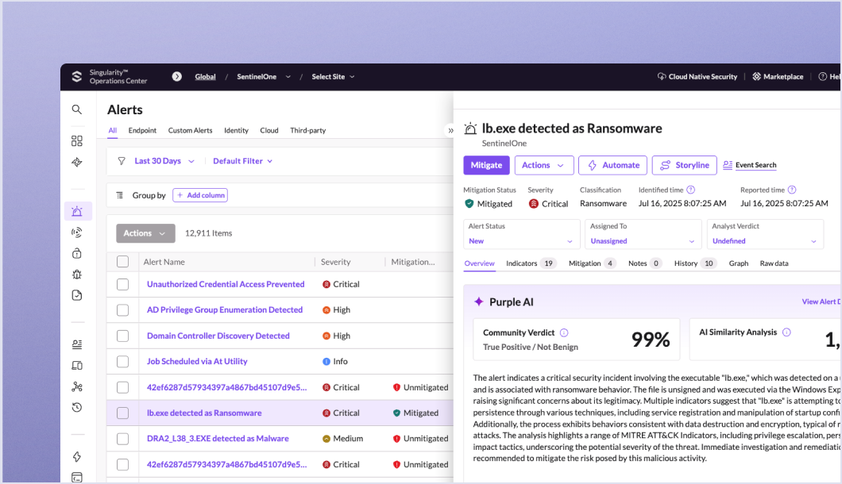Click the search magnifier icon in sidebar
Image resolution: width=842 pixels, height=484 pixels.
click(x=77, y=109)
